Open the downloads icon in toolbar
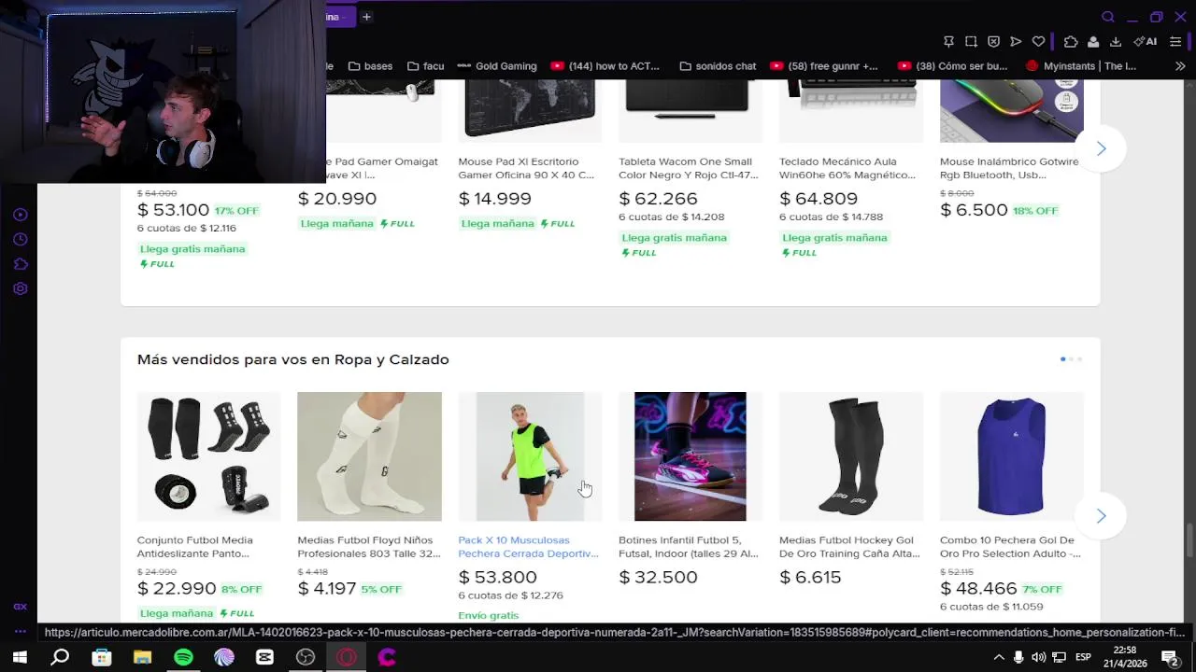 coord(1116,41)
